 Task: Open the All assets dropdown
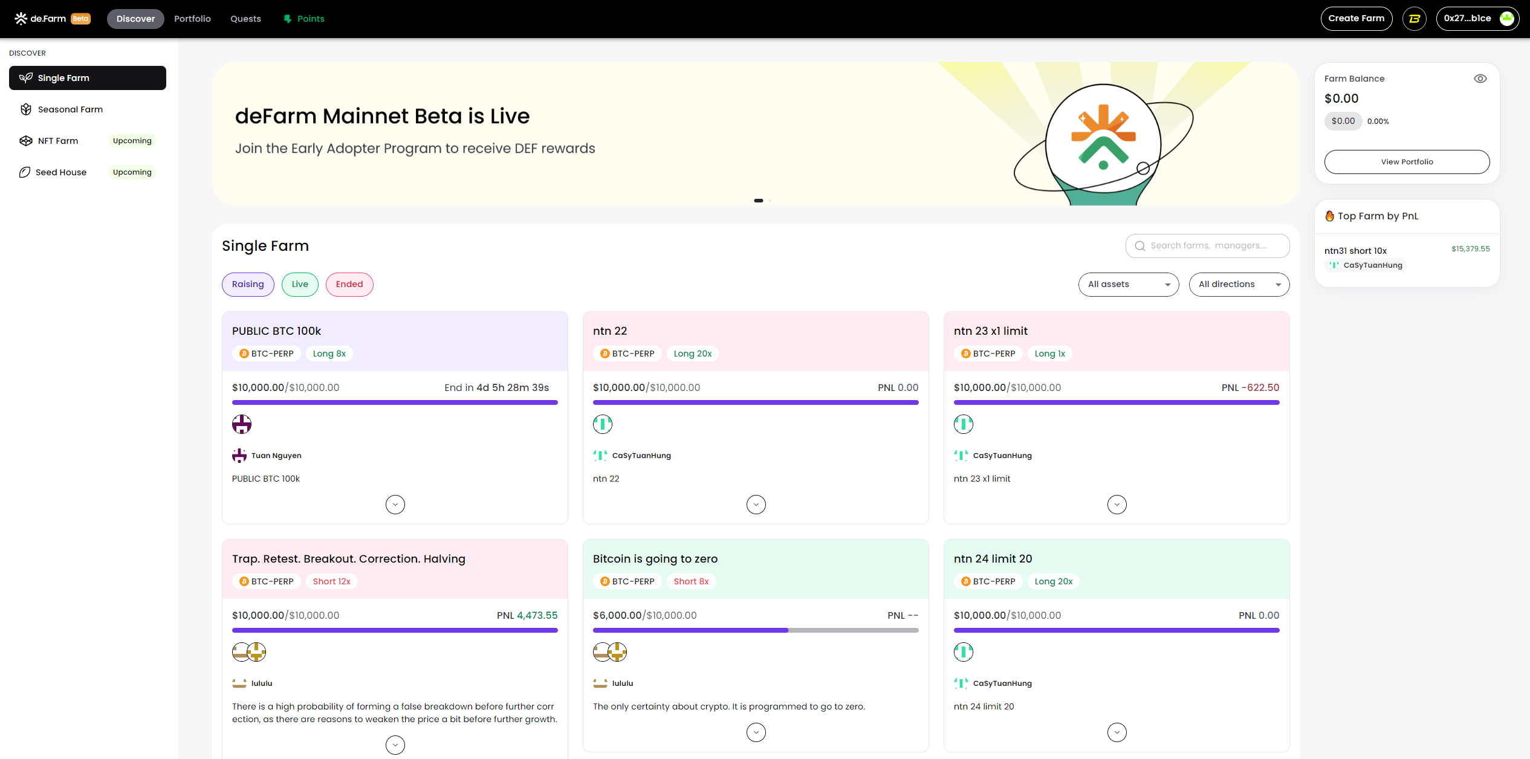point(1128,285)
